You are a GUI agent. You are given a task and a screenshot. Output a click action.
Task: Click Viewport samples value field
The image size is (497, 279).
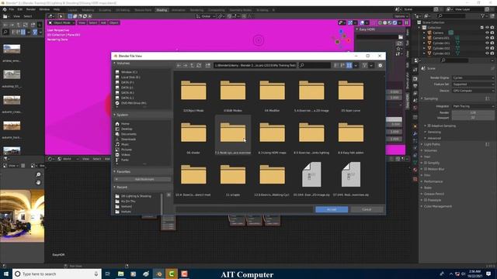(473, 118)
